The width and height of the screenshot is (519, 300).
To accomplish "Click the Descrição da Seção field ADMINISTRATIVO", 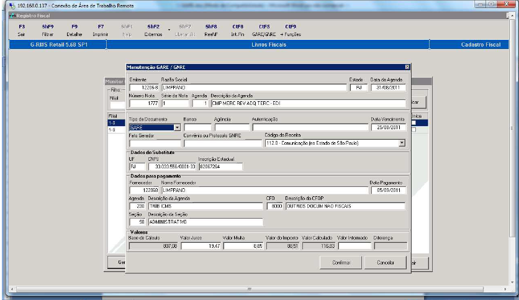I will coord(205,222).
